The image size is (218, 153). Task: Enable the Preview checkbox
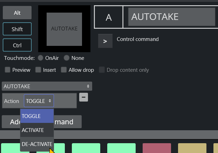7,70
